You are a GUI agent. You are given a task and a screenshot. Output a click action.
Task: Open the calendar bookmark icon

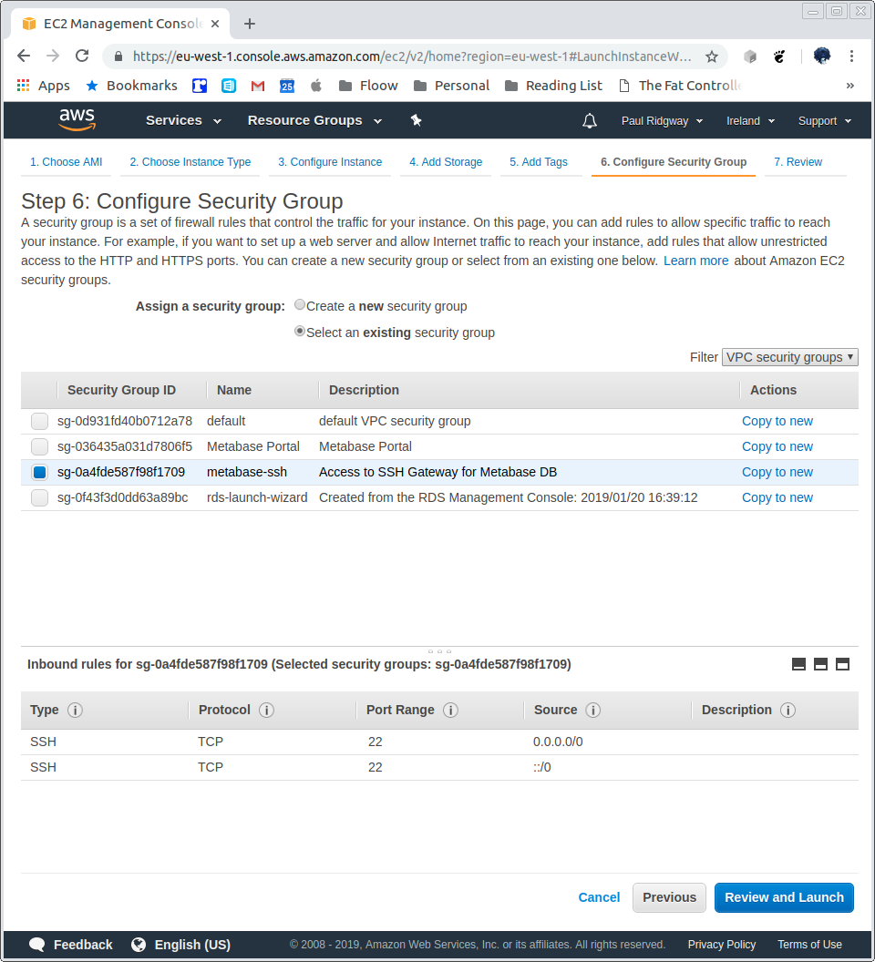point(287,86)
